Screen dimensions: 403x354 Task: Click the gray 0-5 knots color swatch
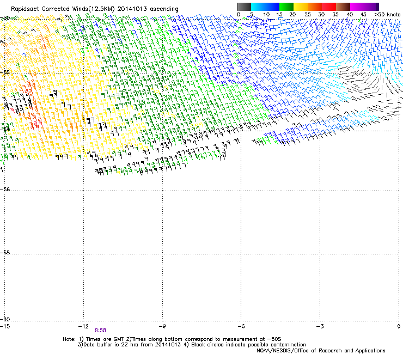[x=244, y=7]
